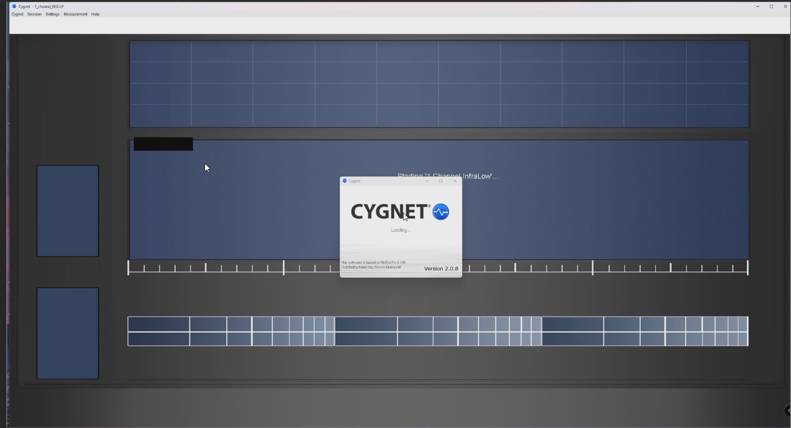Close the Cygnet splash window
The width and height of the screenshot is (791, 428).
click(x=455, y=181)
